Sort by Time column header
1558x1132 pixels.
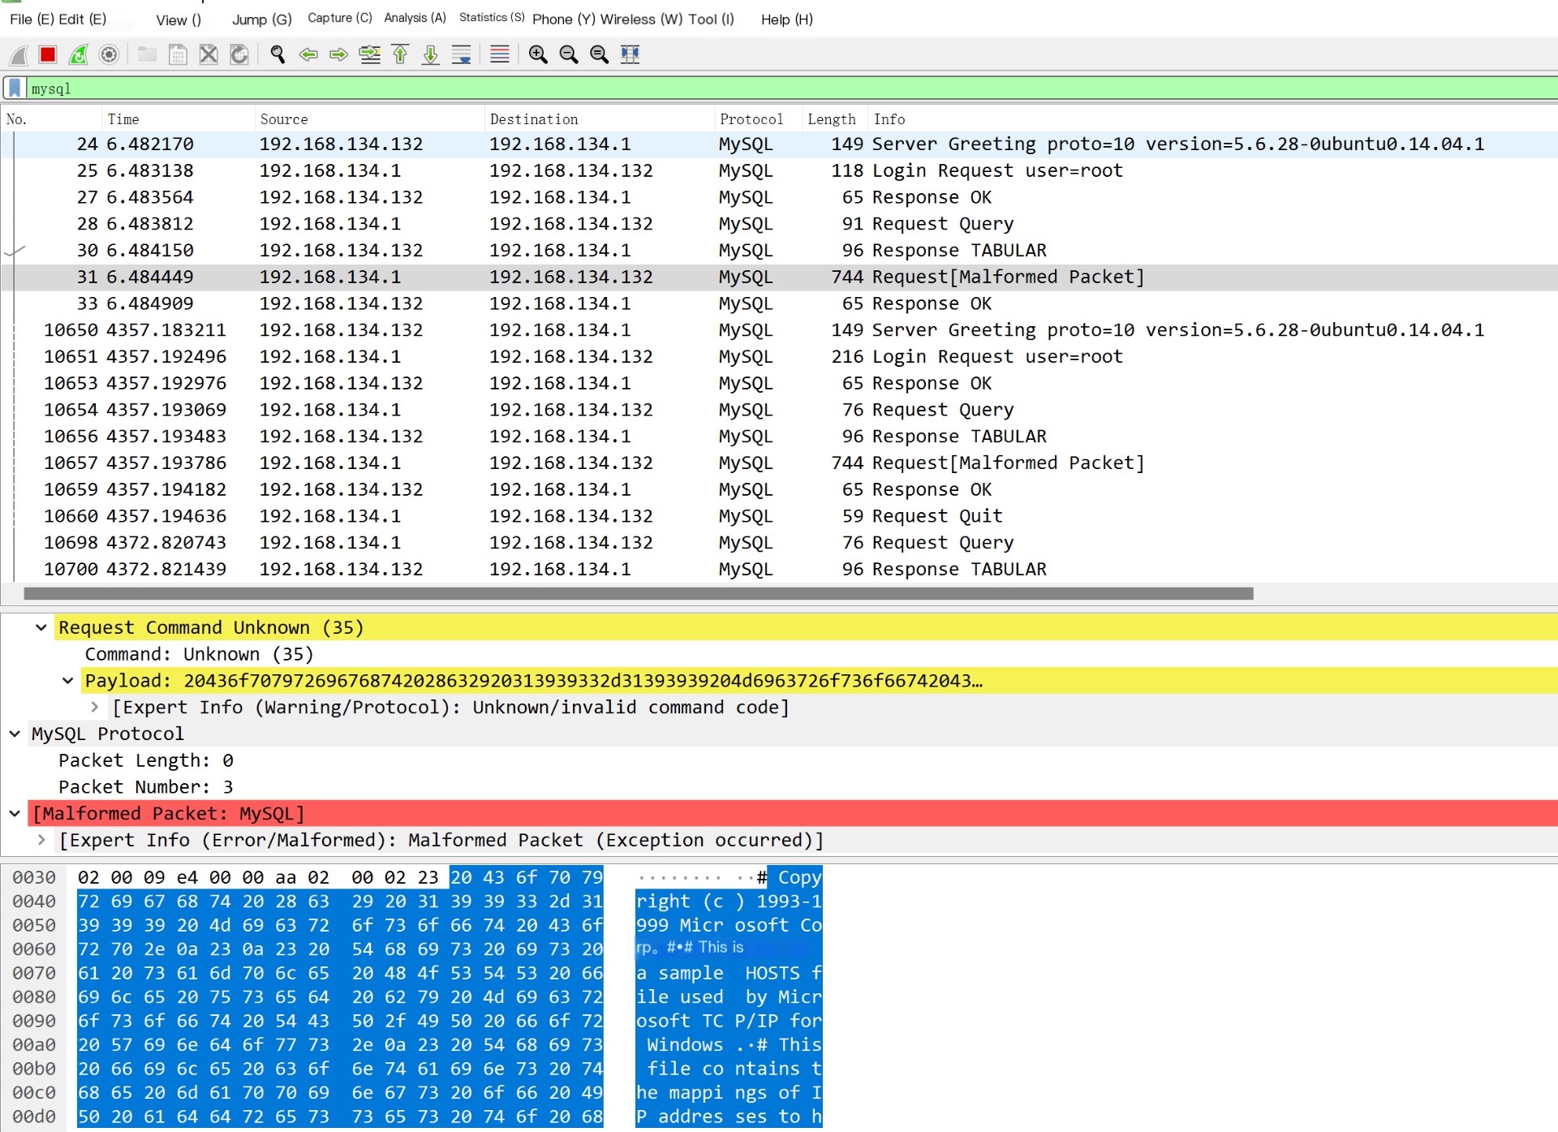click(178, 119)
